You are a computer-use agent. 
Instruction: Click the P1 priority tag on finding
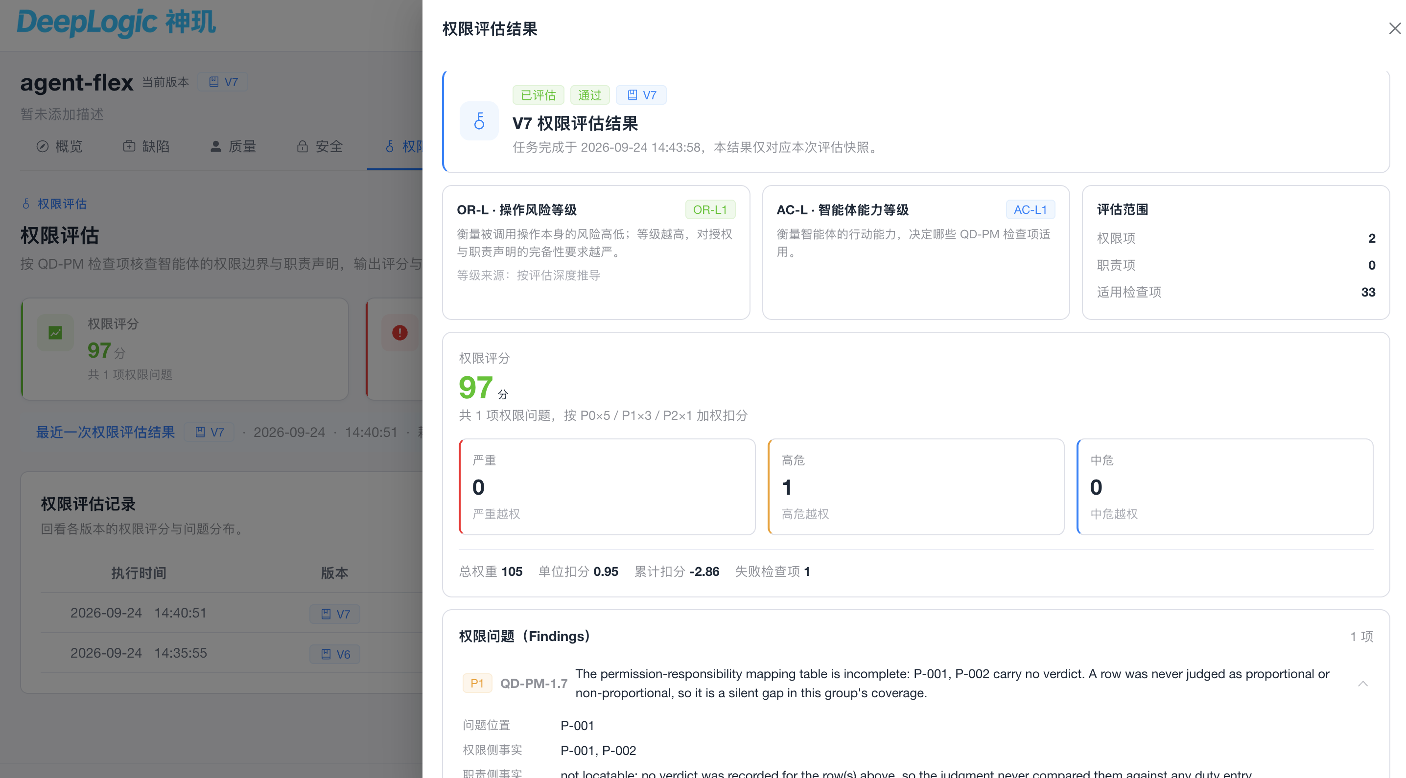[476, 683]
